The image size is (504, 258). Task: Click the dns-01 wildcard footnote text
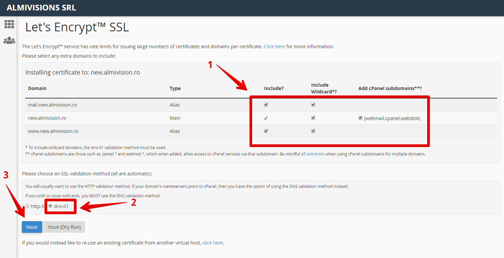coord(96,147)
